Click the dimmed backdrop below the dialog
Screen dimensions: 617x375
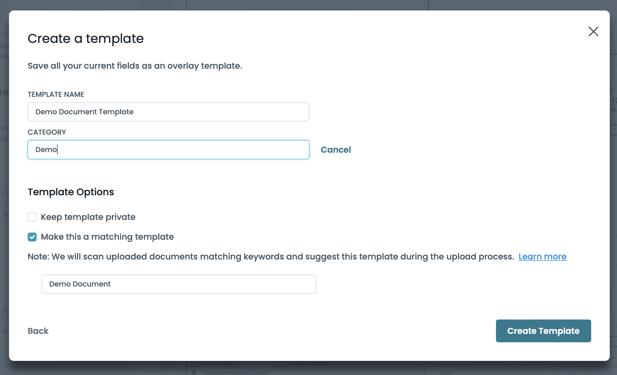coord(360,368)
